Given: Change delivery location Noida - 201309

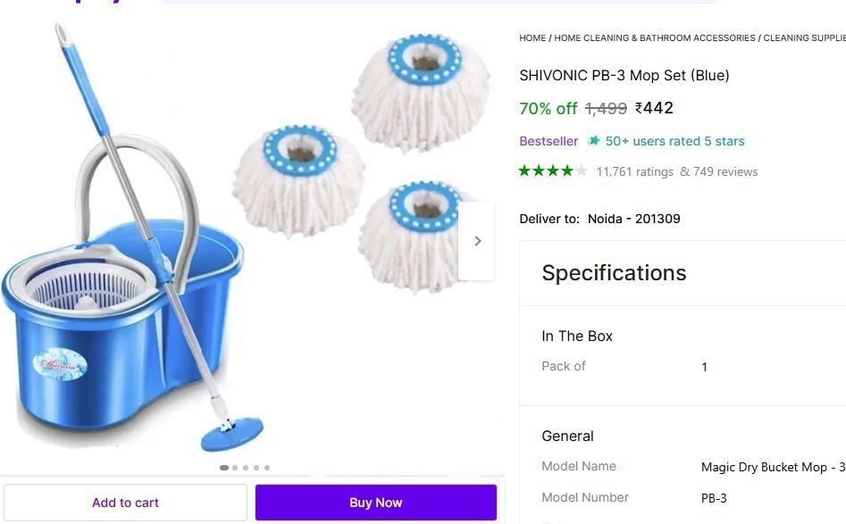Looking at the screenshot, I should point(633,219).
